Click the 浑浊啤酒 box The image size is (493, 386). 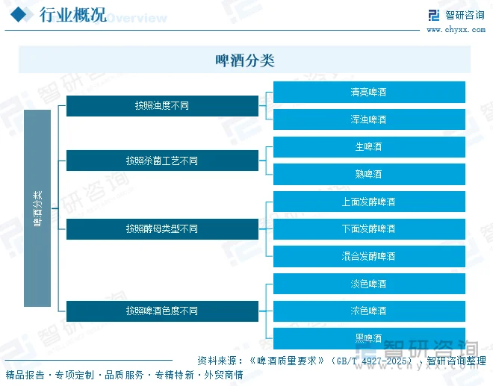coord(369,119)
